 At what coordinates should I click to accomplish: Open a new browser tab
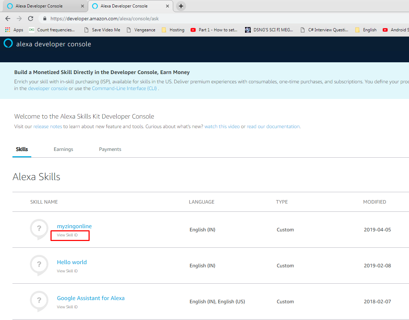point(181,6)
